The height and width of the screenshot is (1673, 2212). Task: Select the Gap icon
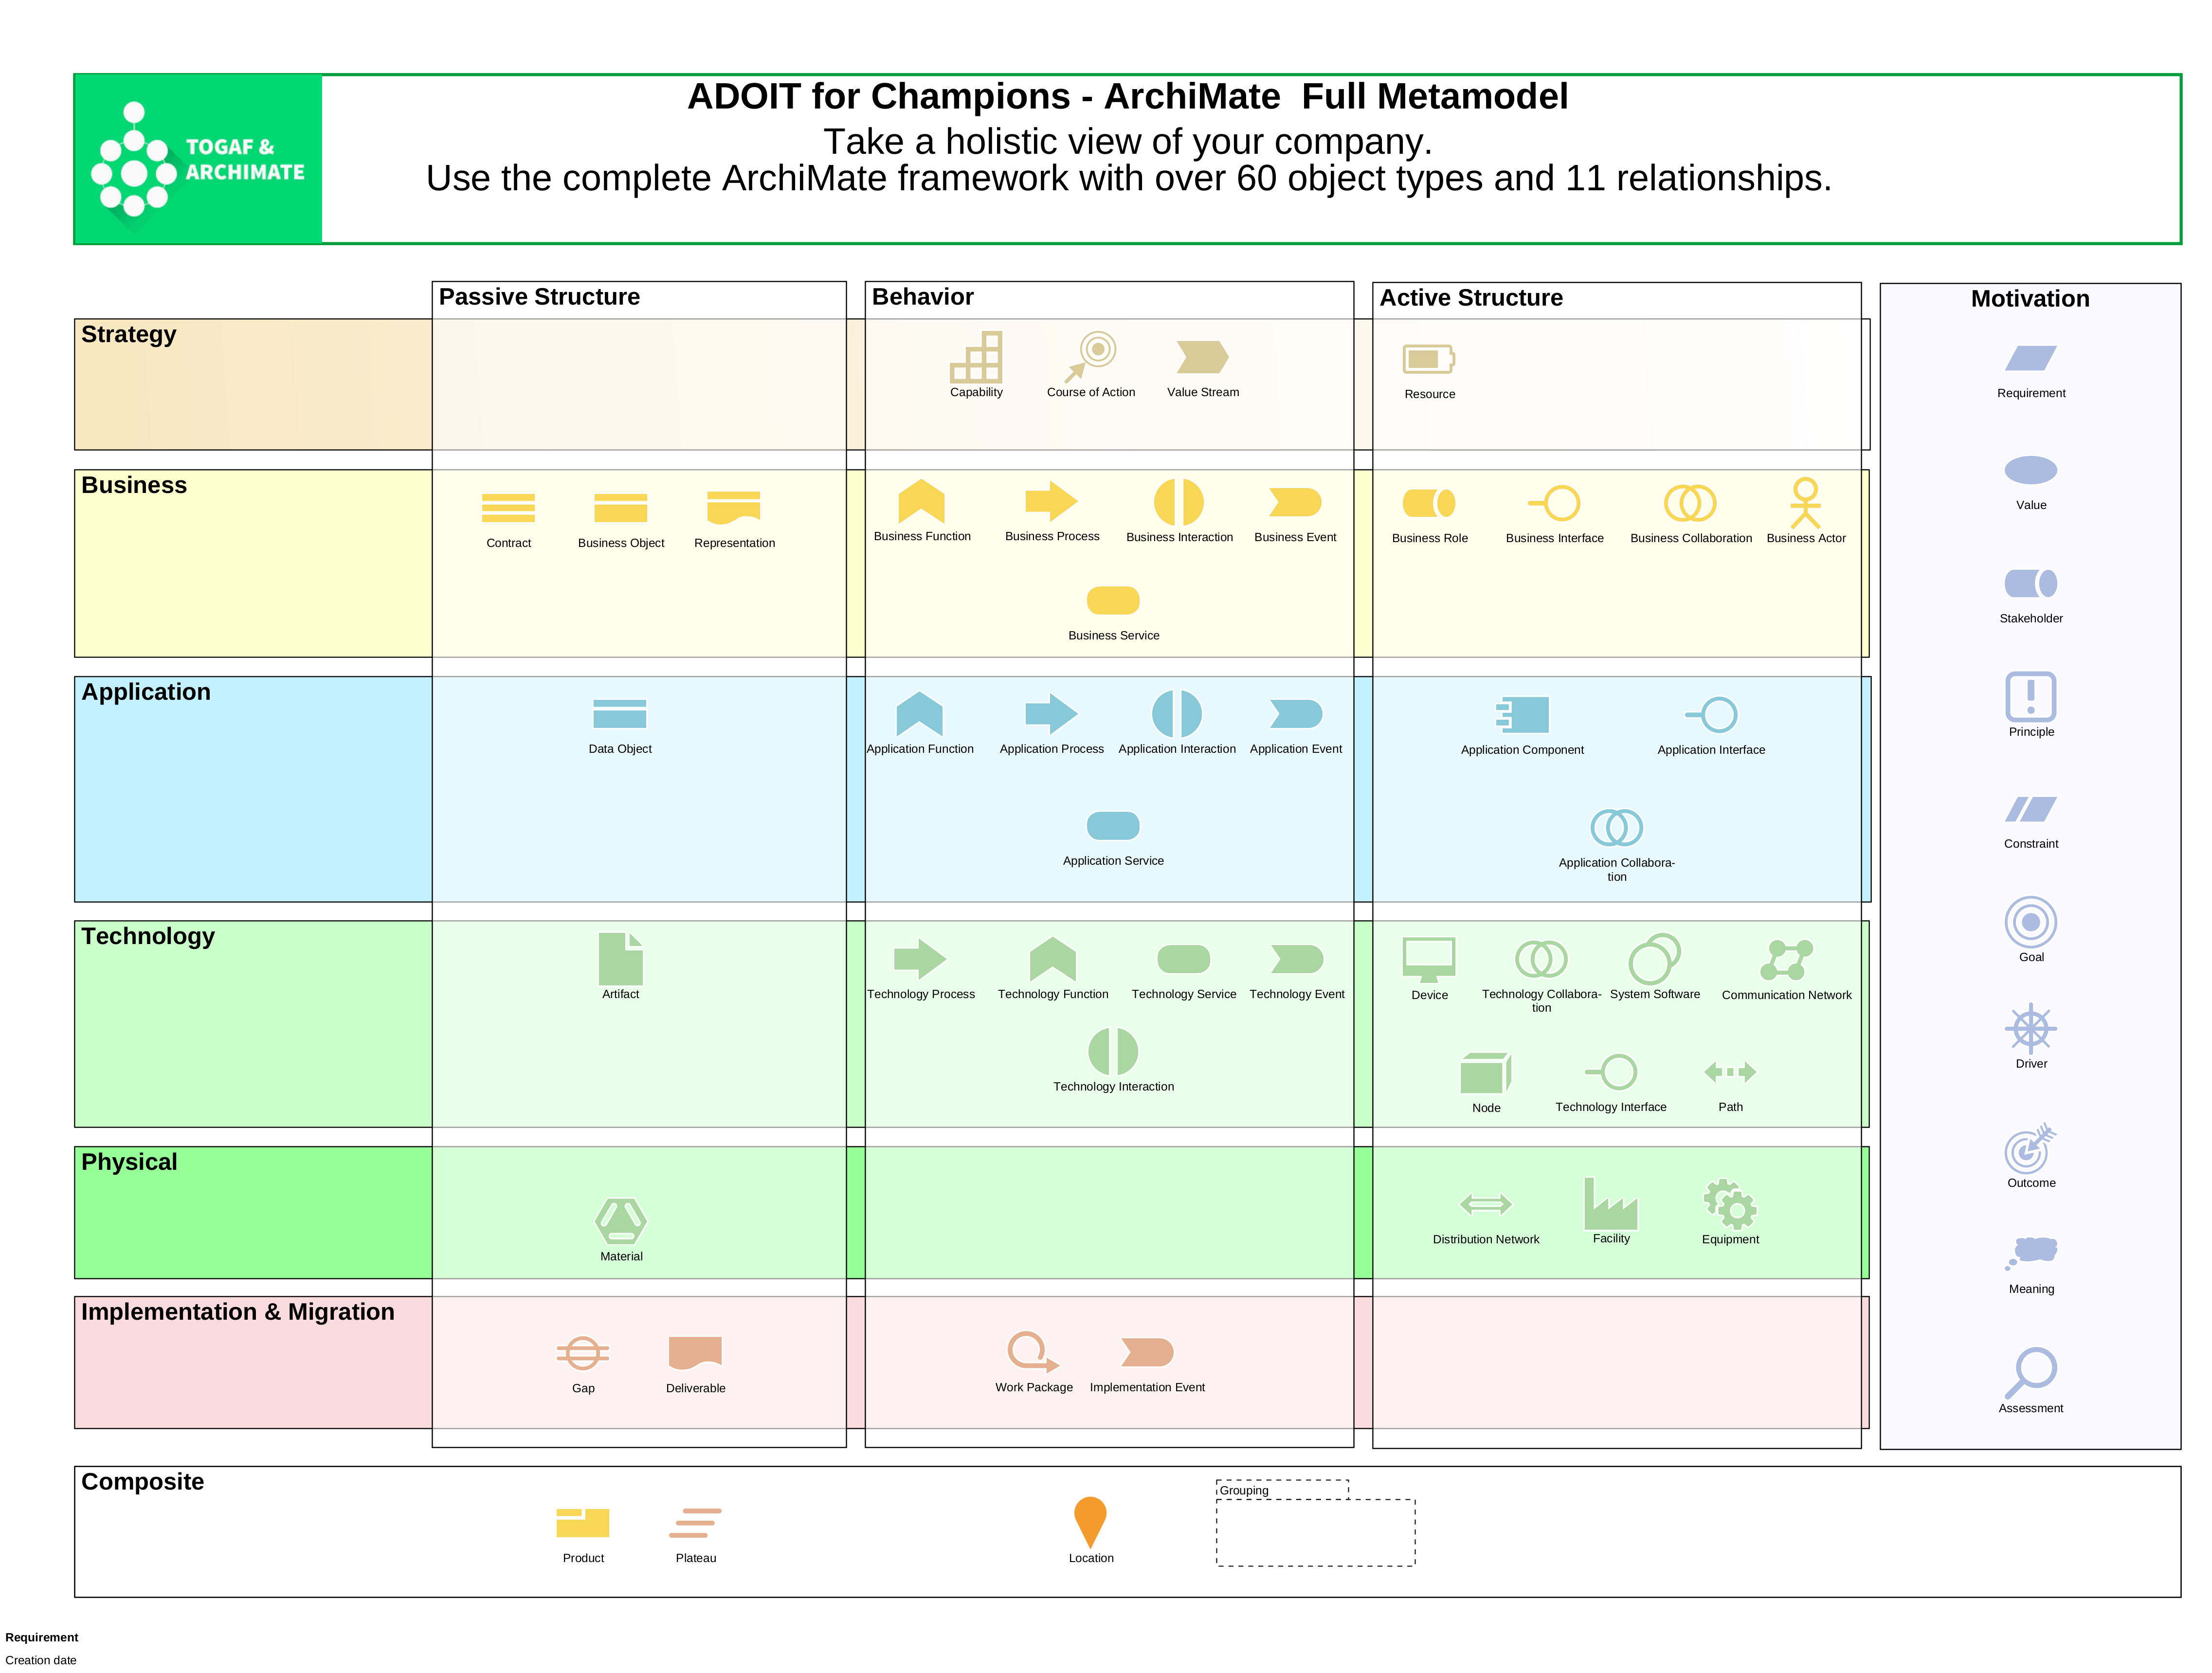point(583,1353)
